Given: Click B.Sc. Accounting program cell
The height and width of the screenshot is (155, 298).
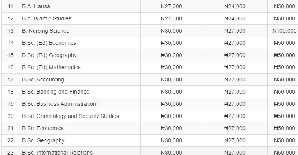Looking at the screenshot, I should (x=80, y=80).
